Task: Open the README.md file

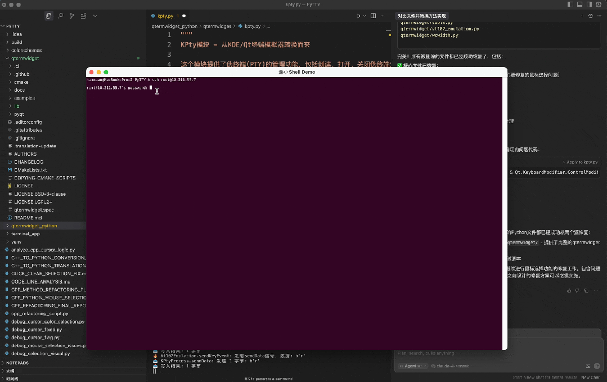Action: coord(28,218)
